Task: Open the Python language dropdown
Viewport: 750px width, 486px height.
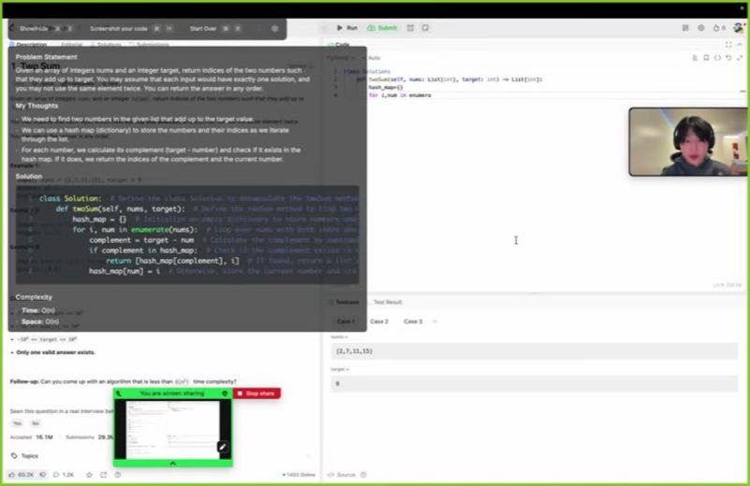Action: [x=341, y=58]
